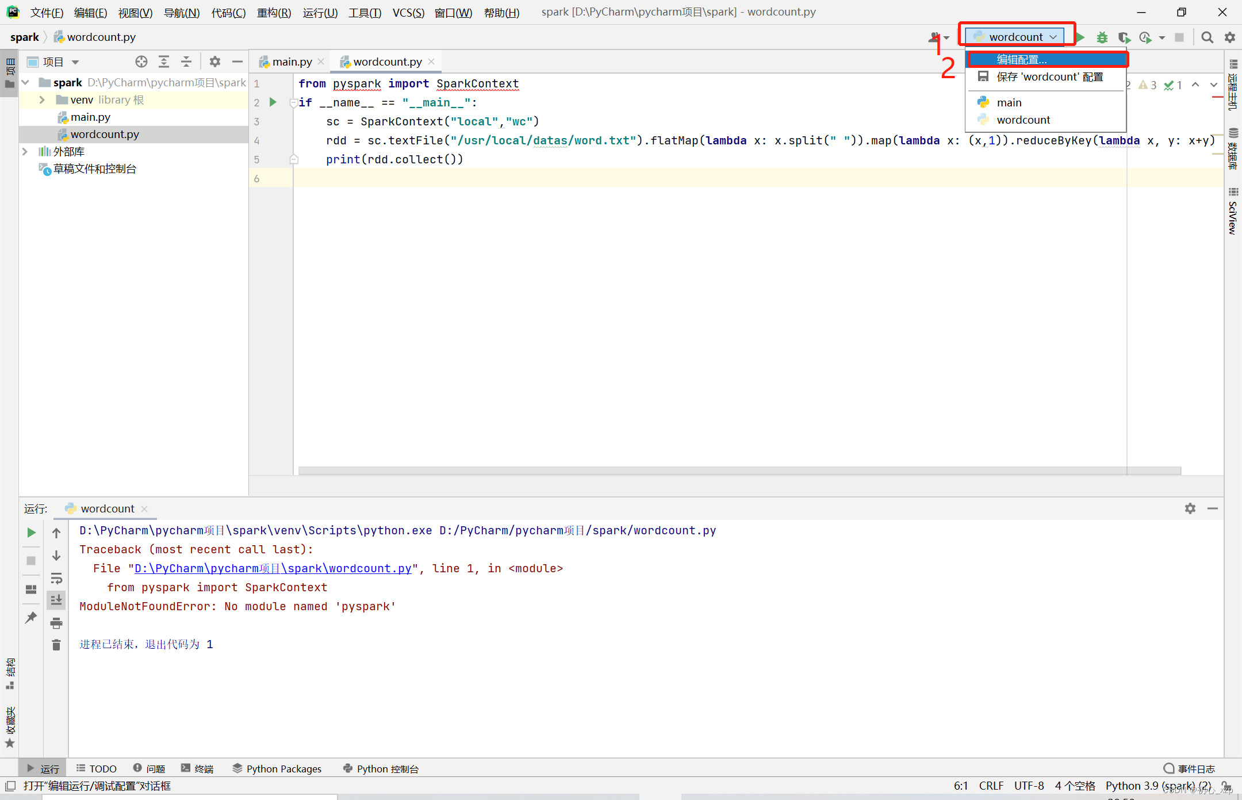1242x800 pixels.
Task: Toggle scroll-to-end in the run console
Action: (56, 600)
